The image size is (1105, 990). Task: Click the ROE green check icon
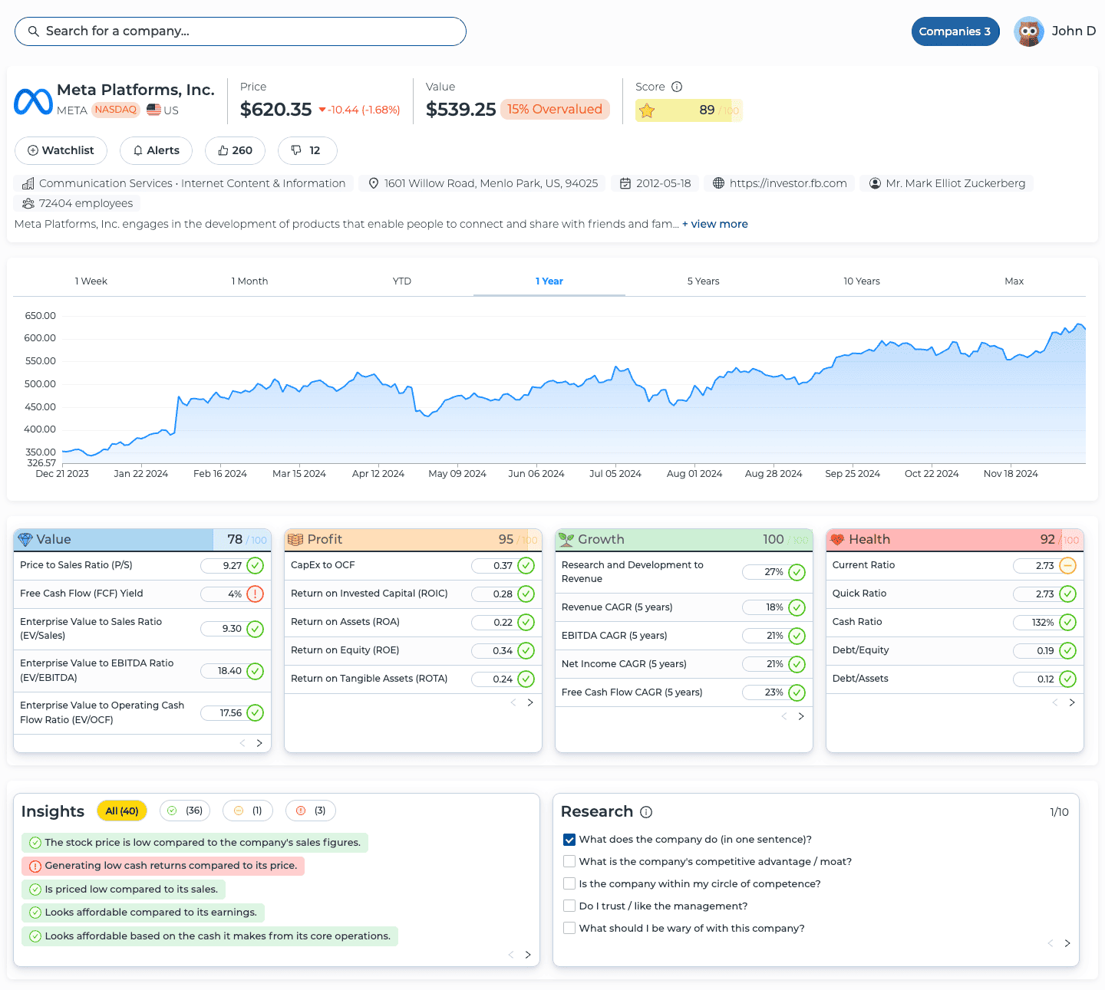[x=526, y=651]
